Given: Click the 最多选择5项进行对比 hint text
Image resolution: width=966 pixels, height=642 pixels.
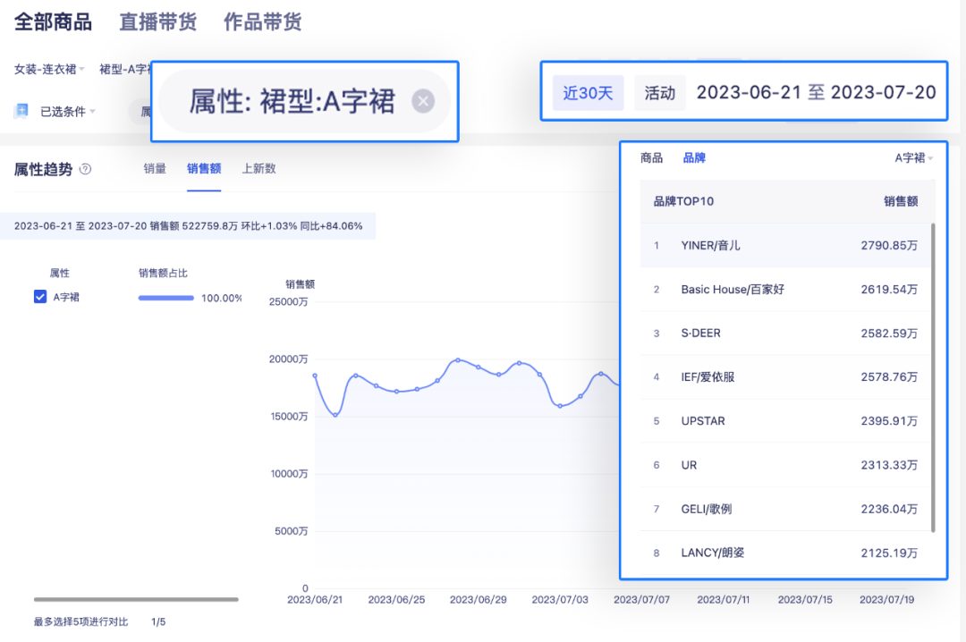Looking at the screenshot, I should [x=80, y=622].
